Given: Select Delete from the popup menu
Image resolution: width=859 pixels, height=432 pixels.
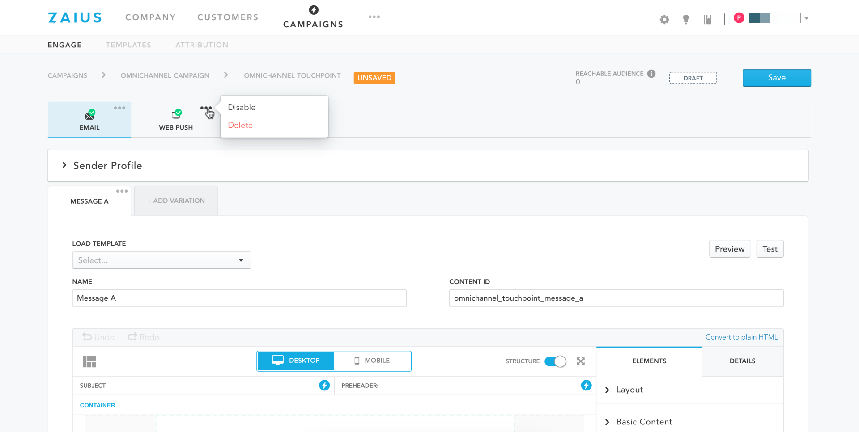Looking at the screenshot, I should (240, 125).
